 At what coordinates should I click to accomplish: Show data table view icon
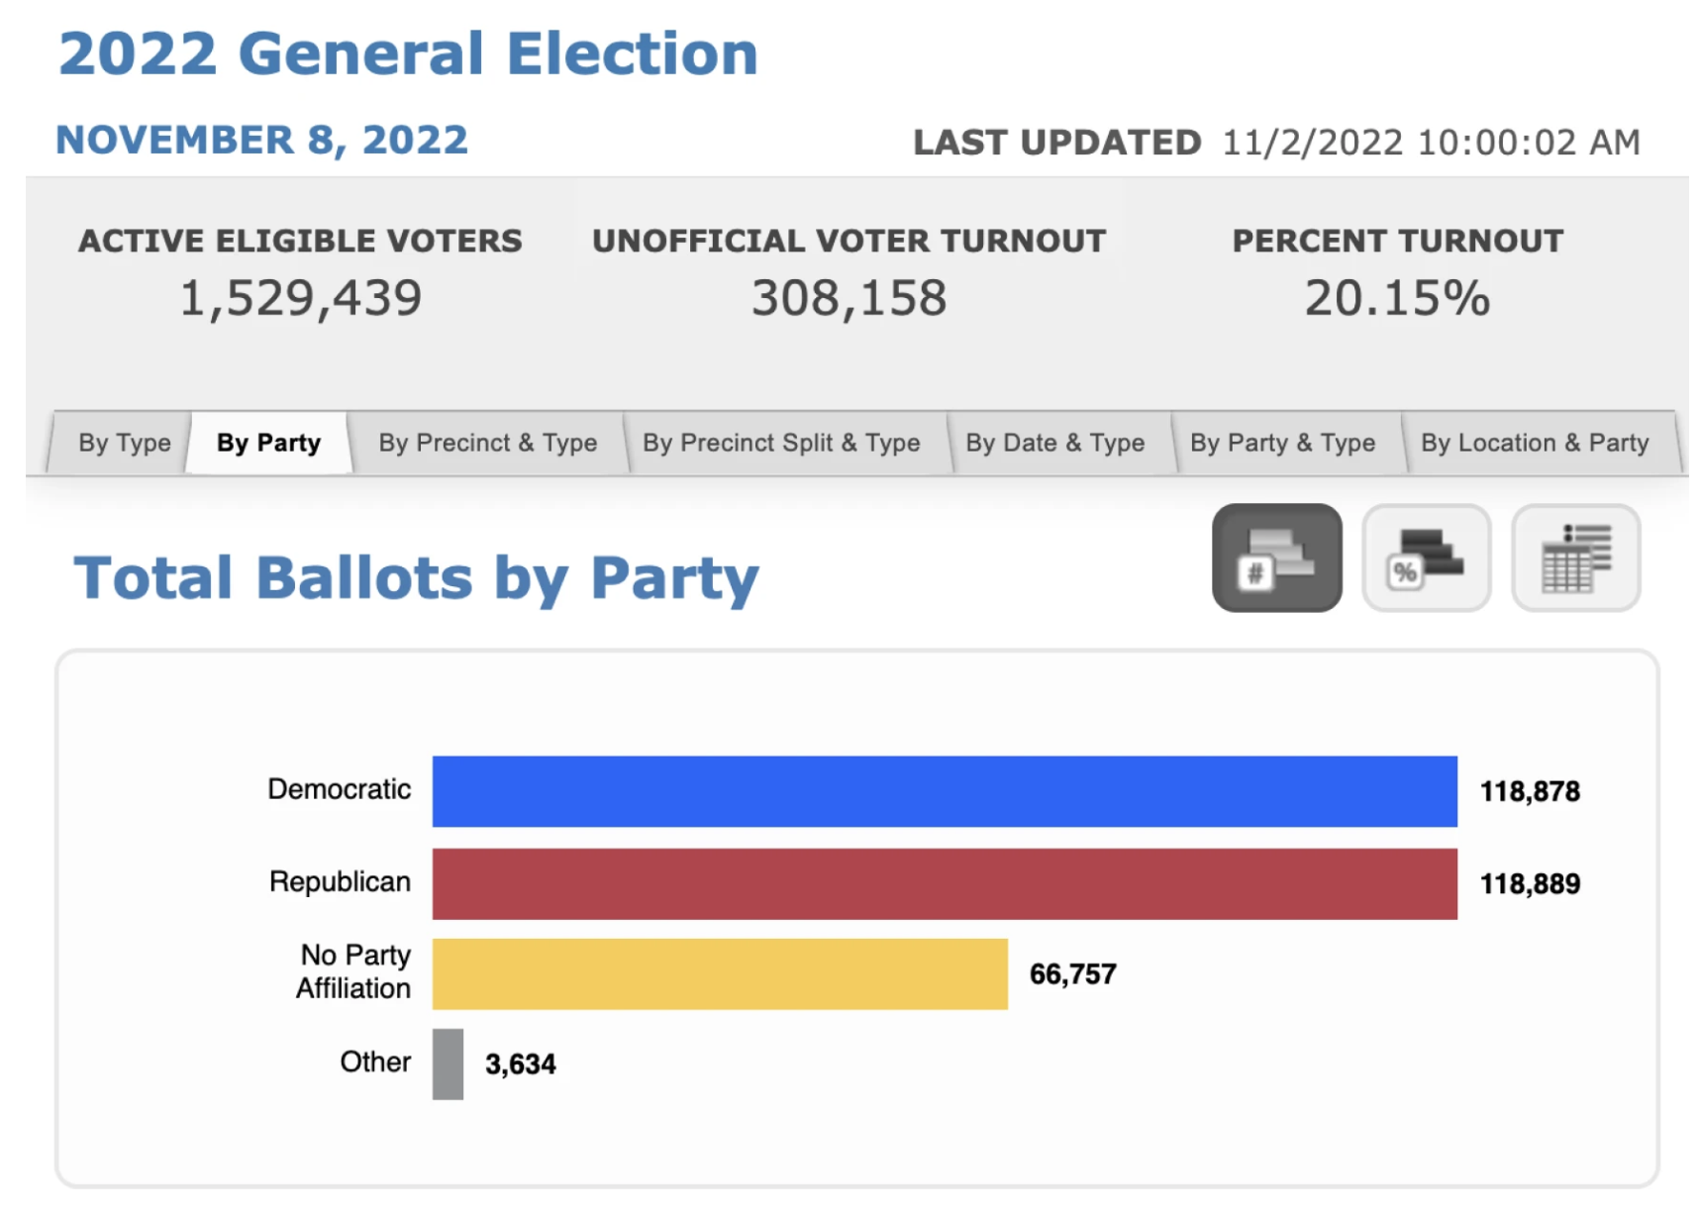coord(1575,558)
